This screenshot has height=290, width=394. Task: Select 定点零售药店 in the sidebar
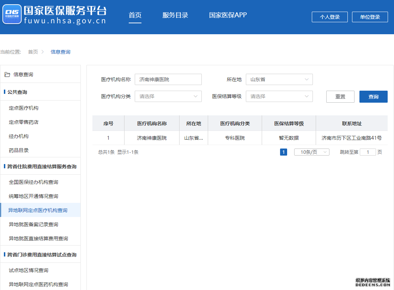pyautogui.click(x=24, y=122)
